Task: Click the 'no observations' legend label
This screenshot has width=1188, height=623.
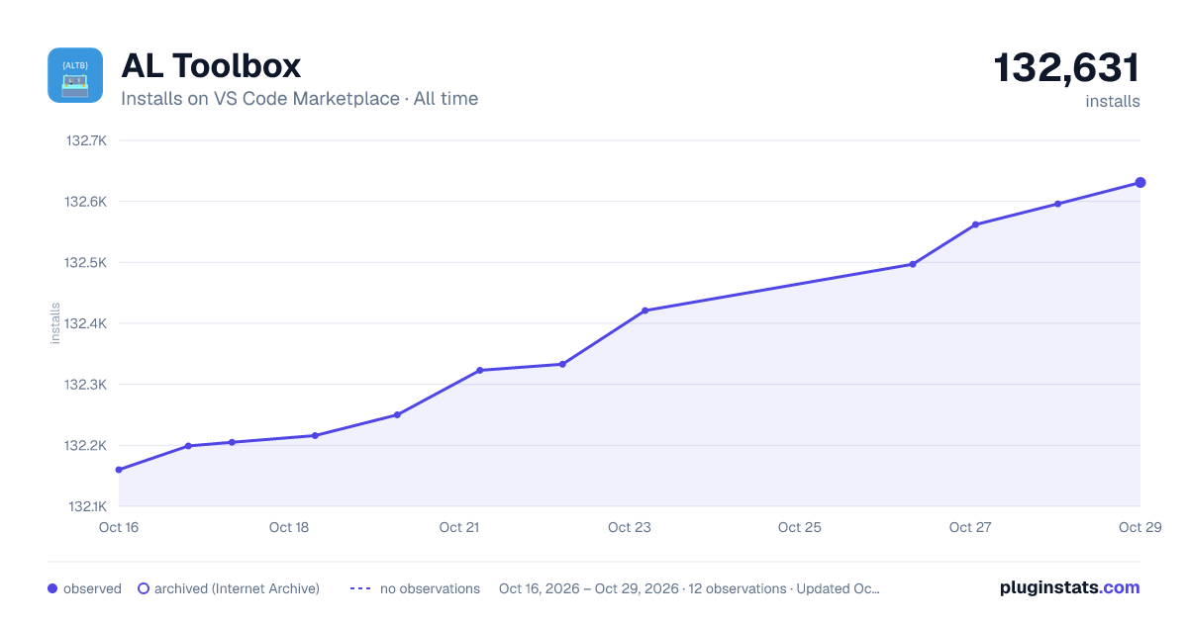Action: coord(430,588)
